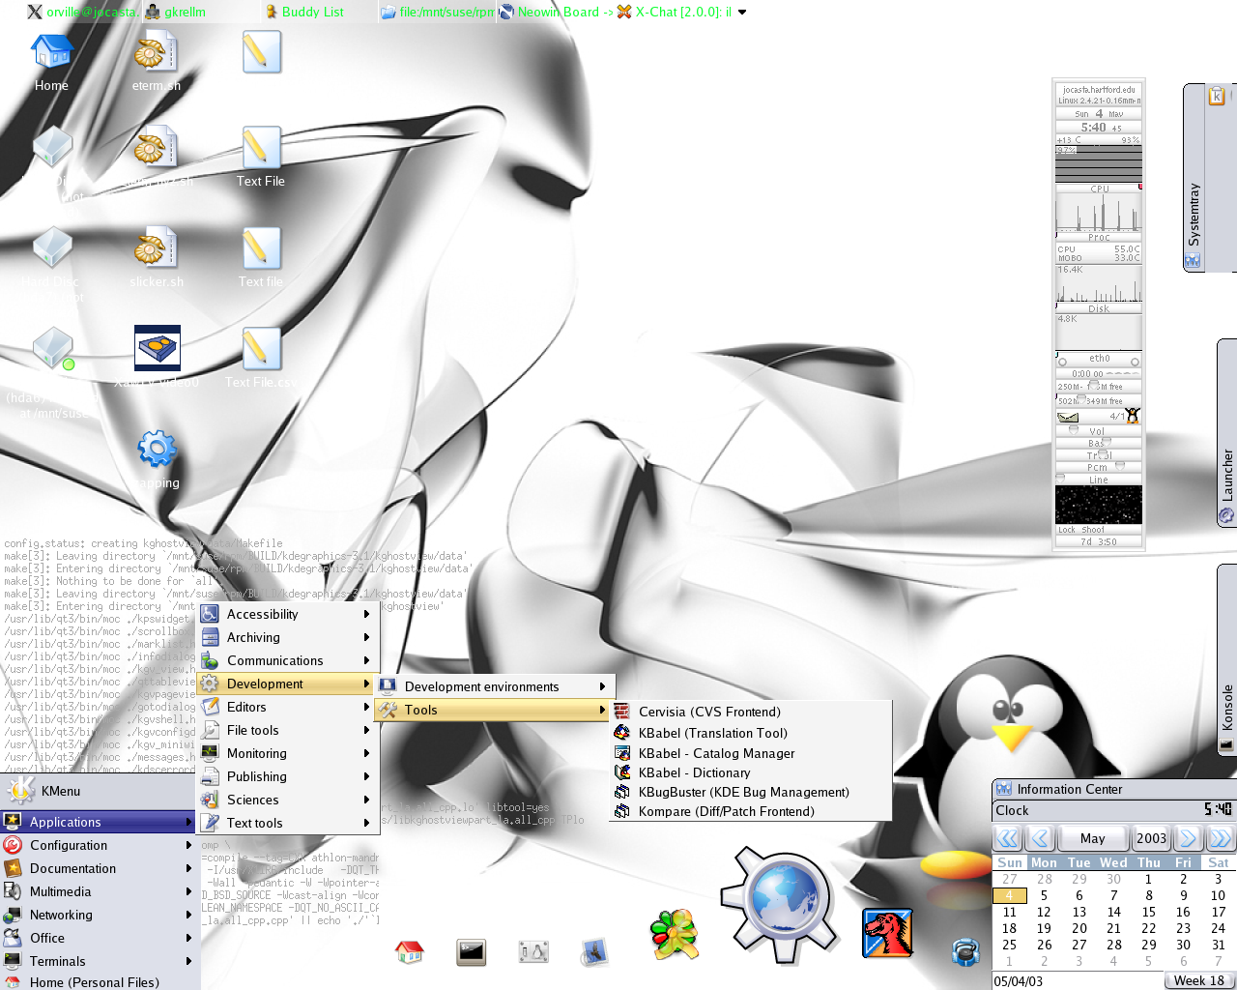1237x990 pixels.
Task: Expand Development environments submenu
Action: point(496,686)
